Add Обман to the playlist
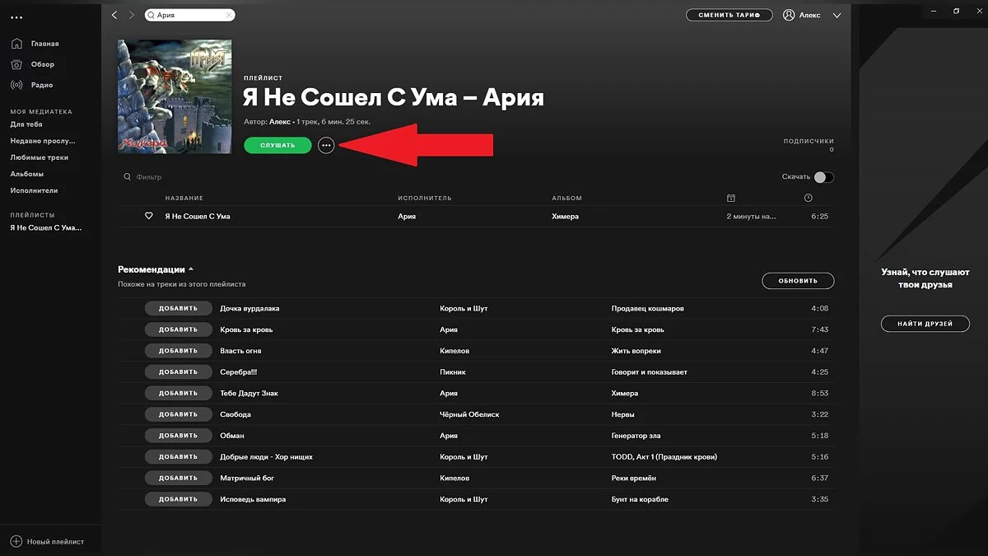Viewport: 988px width, 556px height. pyautogui.click(x=178, y=436)
